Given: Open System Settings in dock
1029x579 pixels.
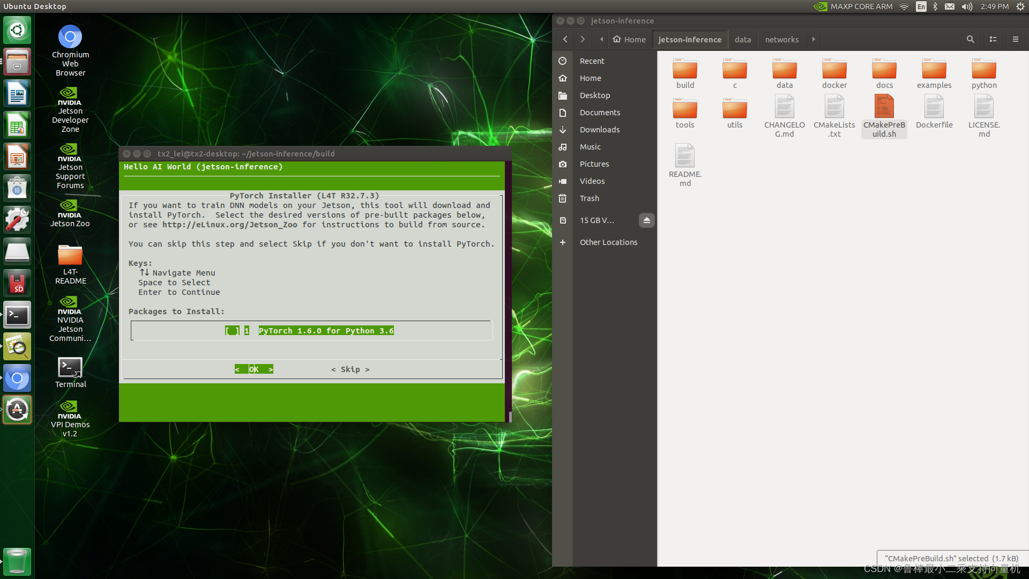Looking at the screenshot, I should tap(17, 220).
